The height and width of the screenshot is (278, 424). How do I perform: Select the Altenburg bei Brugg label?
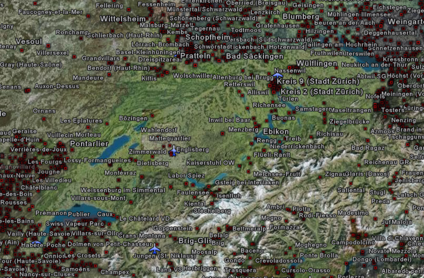243,78
